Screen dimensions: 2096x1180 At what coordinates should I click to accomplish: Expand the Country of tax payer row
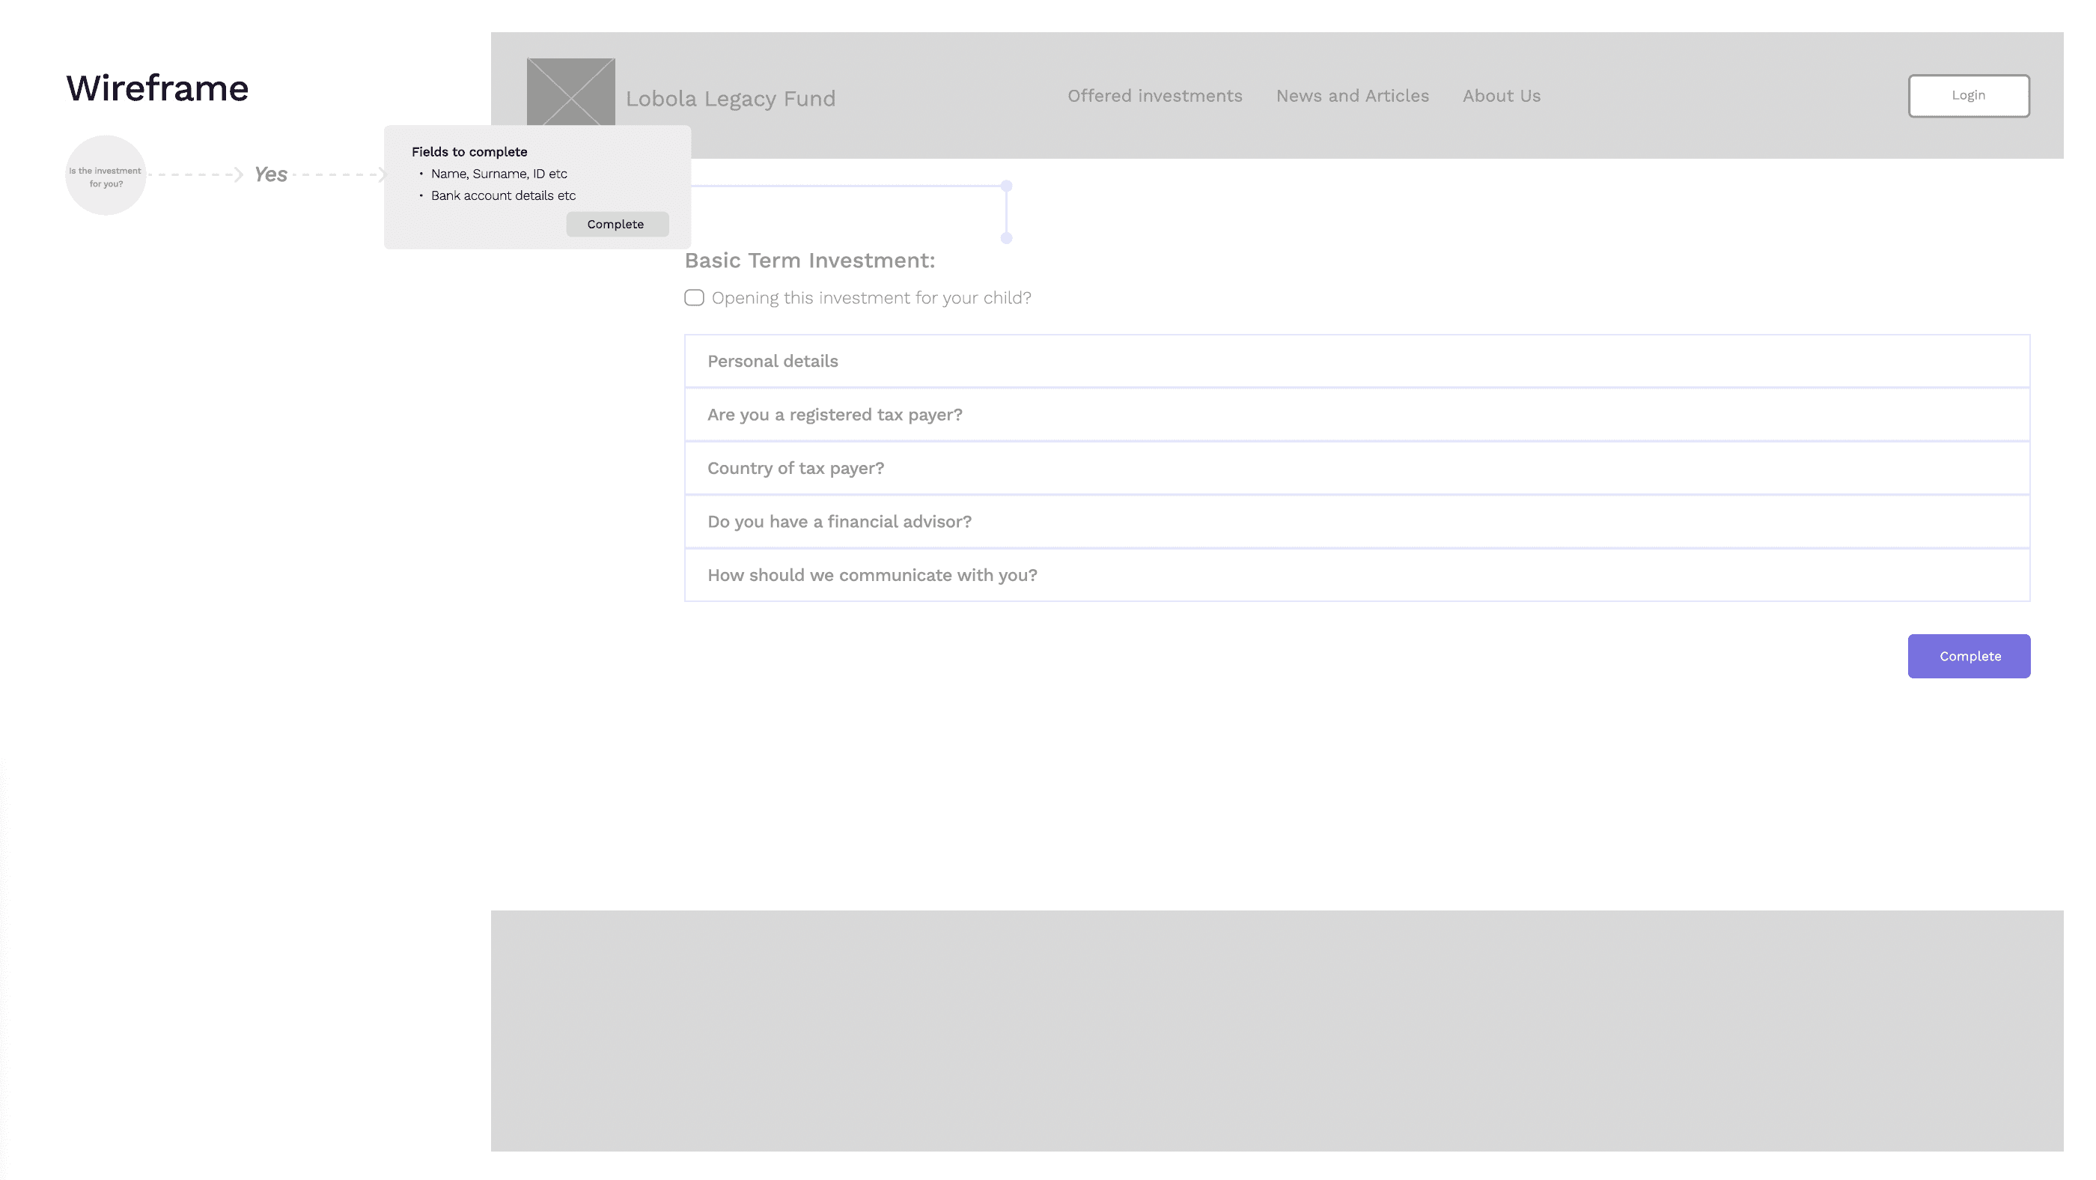pyautogui.click(x=1356, y=469)
